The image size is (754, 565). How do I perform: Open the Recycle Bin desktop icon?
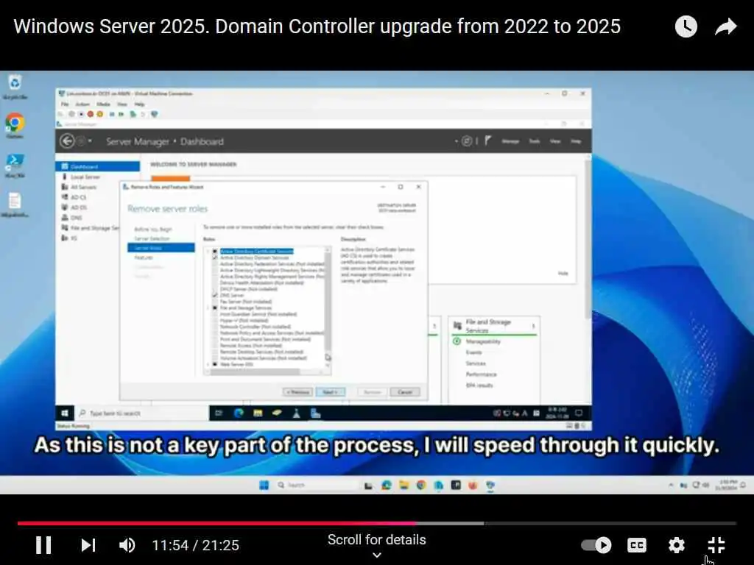15,87
